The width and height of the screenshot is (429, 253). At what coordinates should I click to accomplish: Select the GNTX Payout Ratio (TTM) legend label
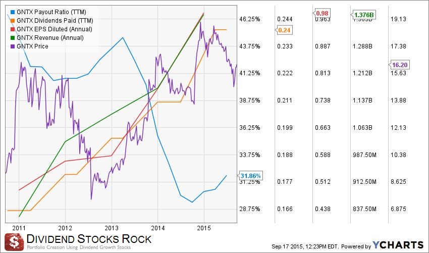coord(51,12)
